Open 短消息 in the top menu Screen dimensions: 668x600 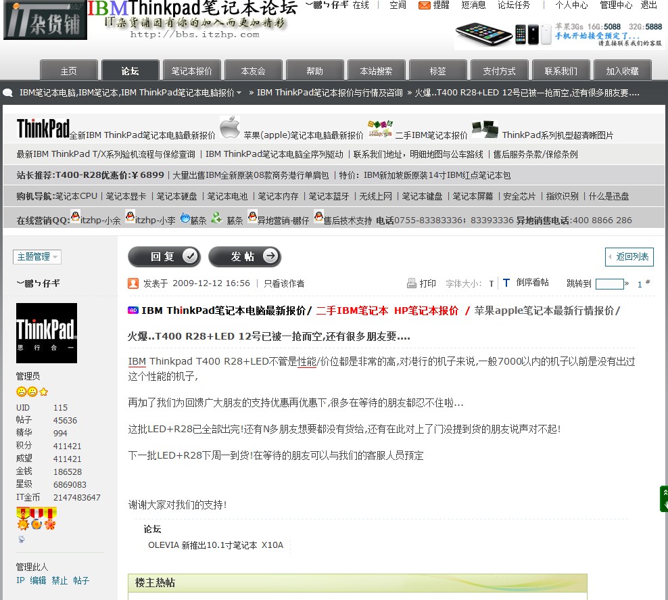coord(474,5)
